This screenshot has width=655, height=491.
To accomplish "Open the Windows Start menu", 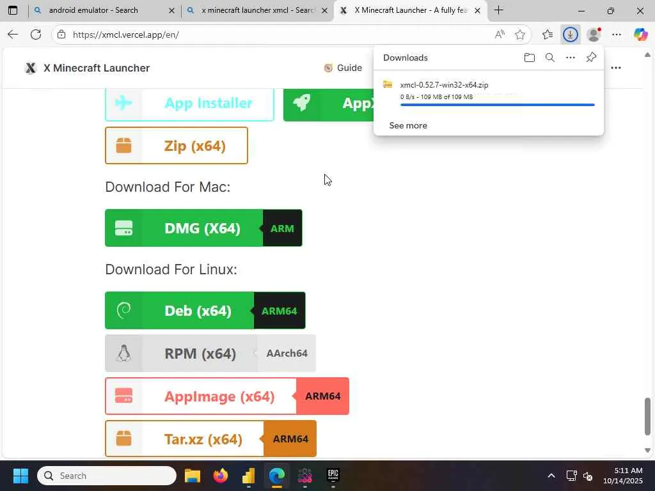I will 20,476.
